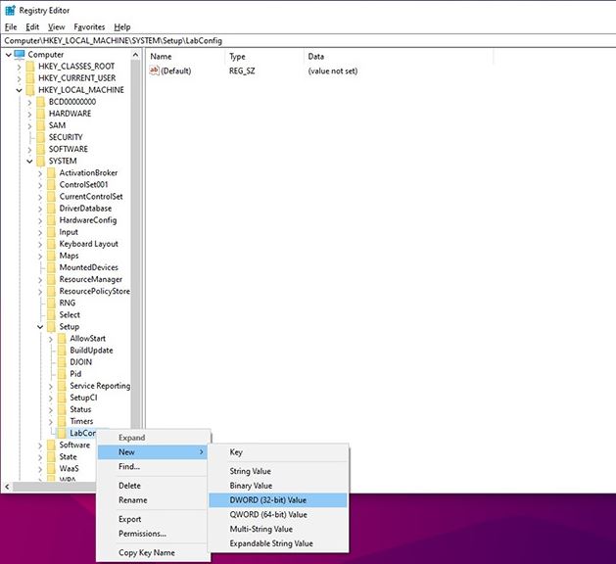Click the SOFTWARE folder icon
Image resolution: width=616 pixels, height=564 pixels.
click(x=41, y=149)
